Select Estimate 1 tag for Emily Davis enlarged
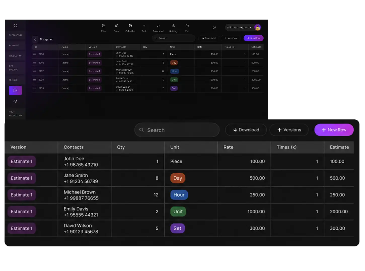Screen dimensions: 365x271 tap(22, 212)
